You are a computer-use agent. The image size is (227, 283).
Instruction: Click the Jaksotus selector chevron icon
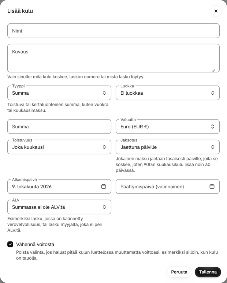[x=213, y=147]
